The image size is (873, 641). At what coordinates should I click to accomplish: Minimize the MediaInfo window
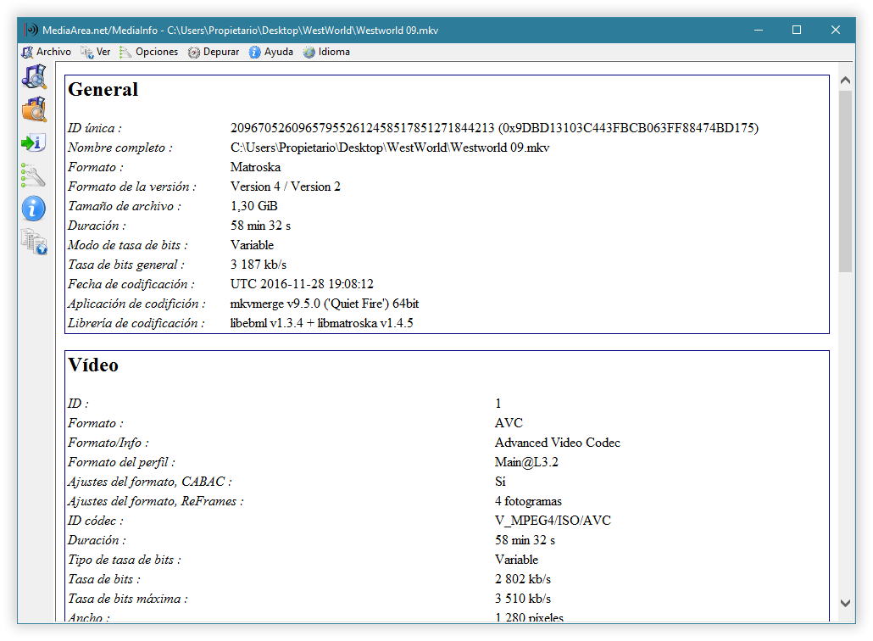tap(759, 30)
